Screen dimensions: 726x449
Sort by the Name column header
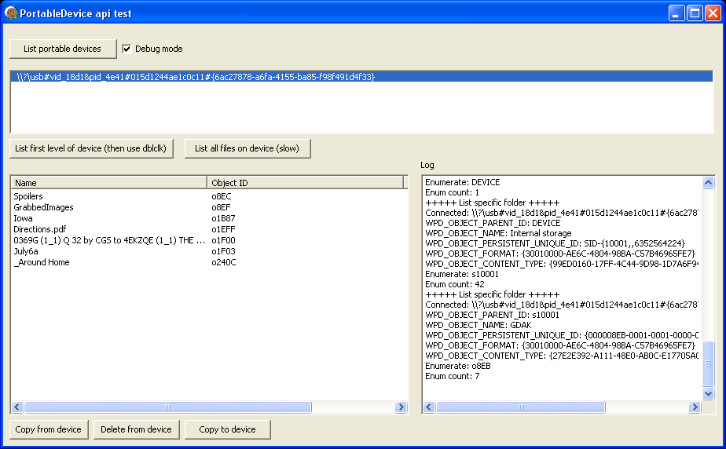tap(108, 183)
